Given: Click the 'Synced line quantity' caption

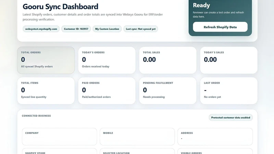Looking at the screenshot, I should click(34, 97).
